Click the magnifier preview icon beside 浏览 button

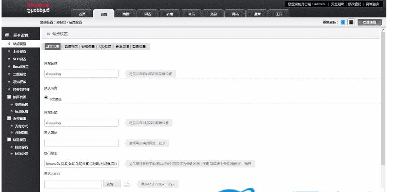[x=127, y=183]
